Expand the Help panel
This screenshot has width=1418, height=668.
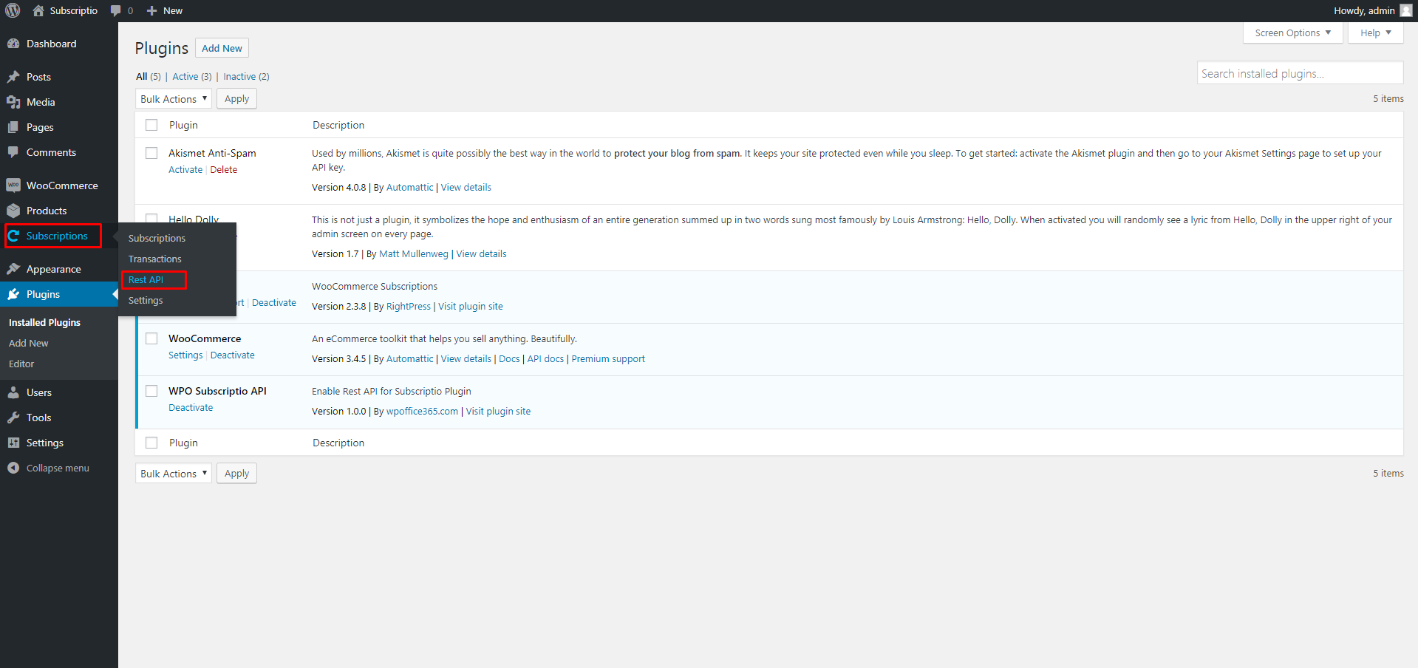[1375, 33]
